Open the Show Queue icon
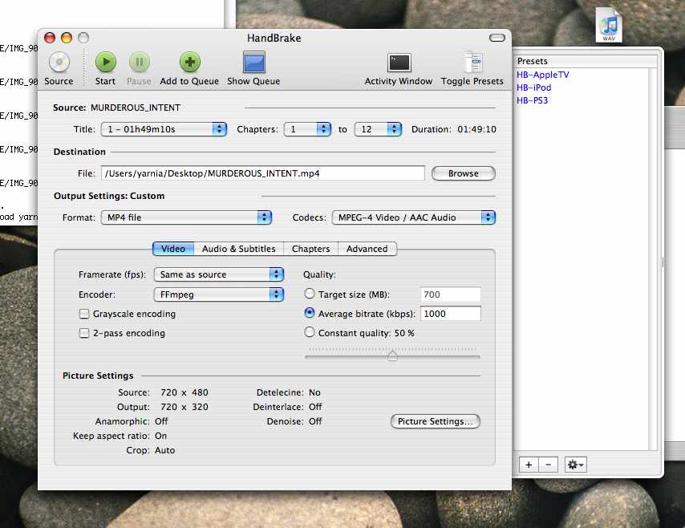685x528 pixels. point(253,62)
